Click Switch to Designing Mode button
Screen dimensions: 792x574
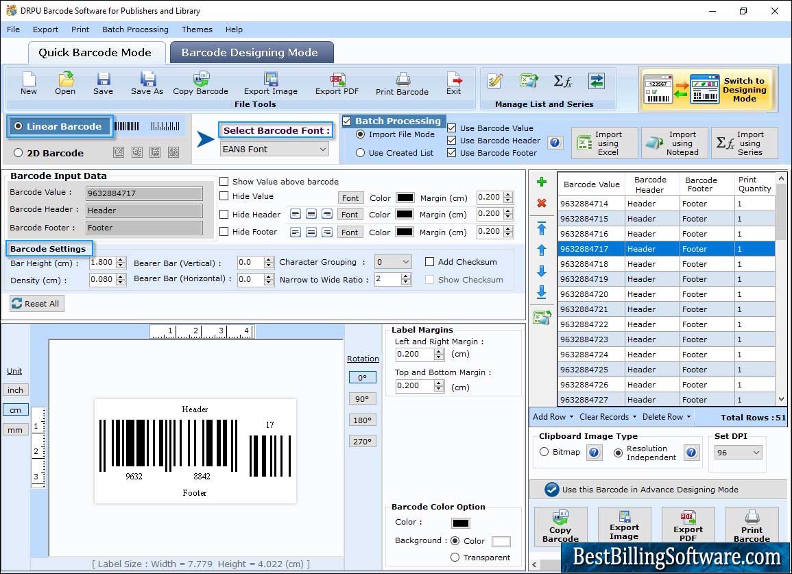pos(707,89)
